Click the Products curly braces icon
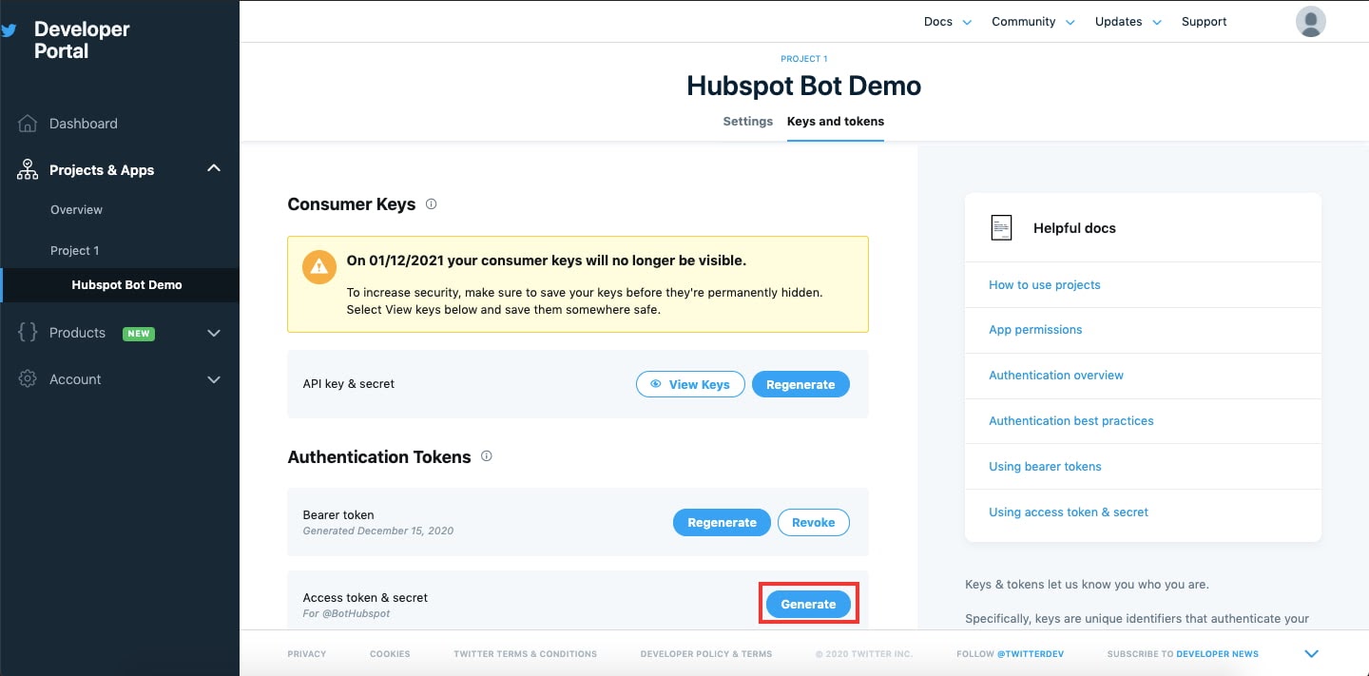 tap(28, 333)
